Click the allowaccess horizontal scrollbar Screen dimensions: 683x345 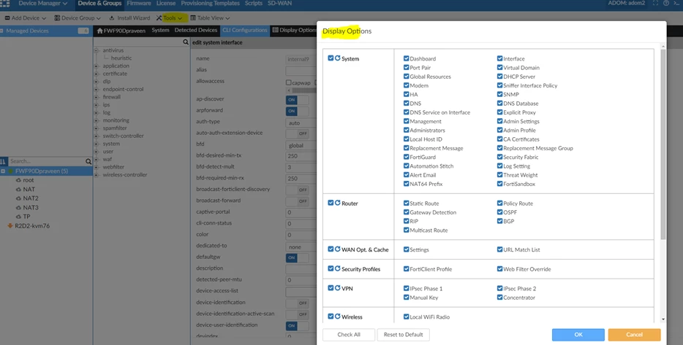[x=301, y=90]
